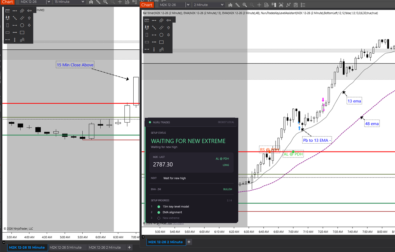Open drawing tools pencil in 15 Minute chart toolbar
Viewport: 395px width, 252px height.
point(98,2)
